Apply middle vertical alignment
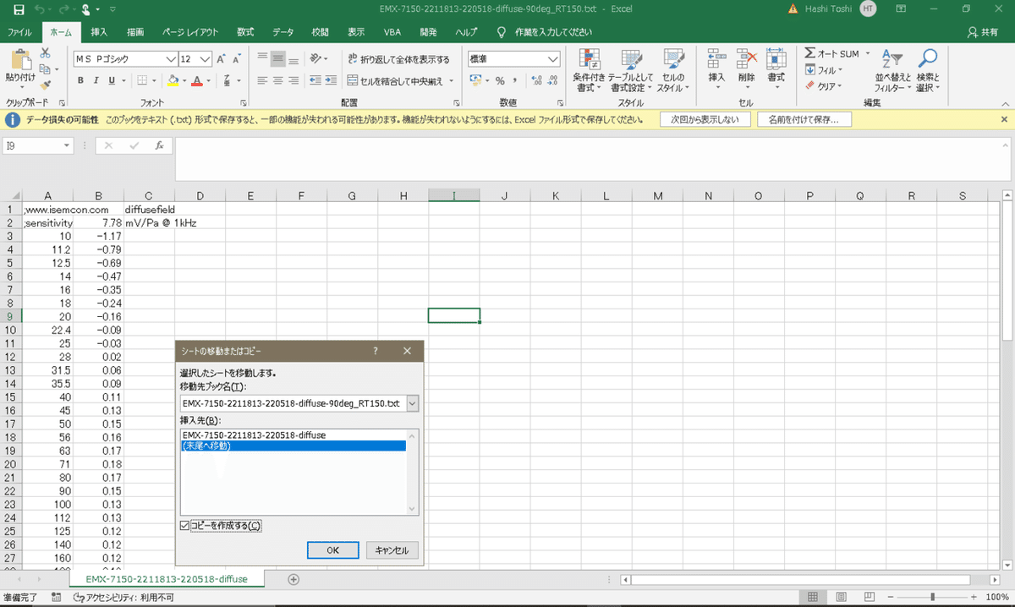Screen dimensions: 1015x607 pyautogui.click(x=278, y=58)
